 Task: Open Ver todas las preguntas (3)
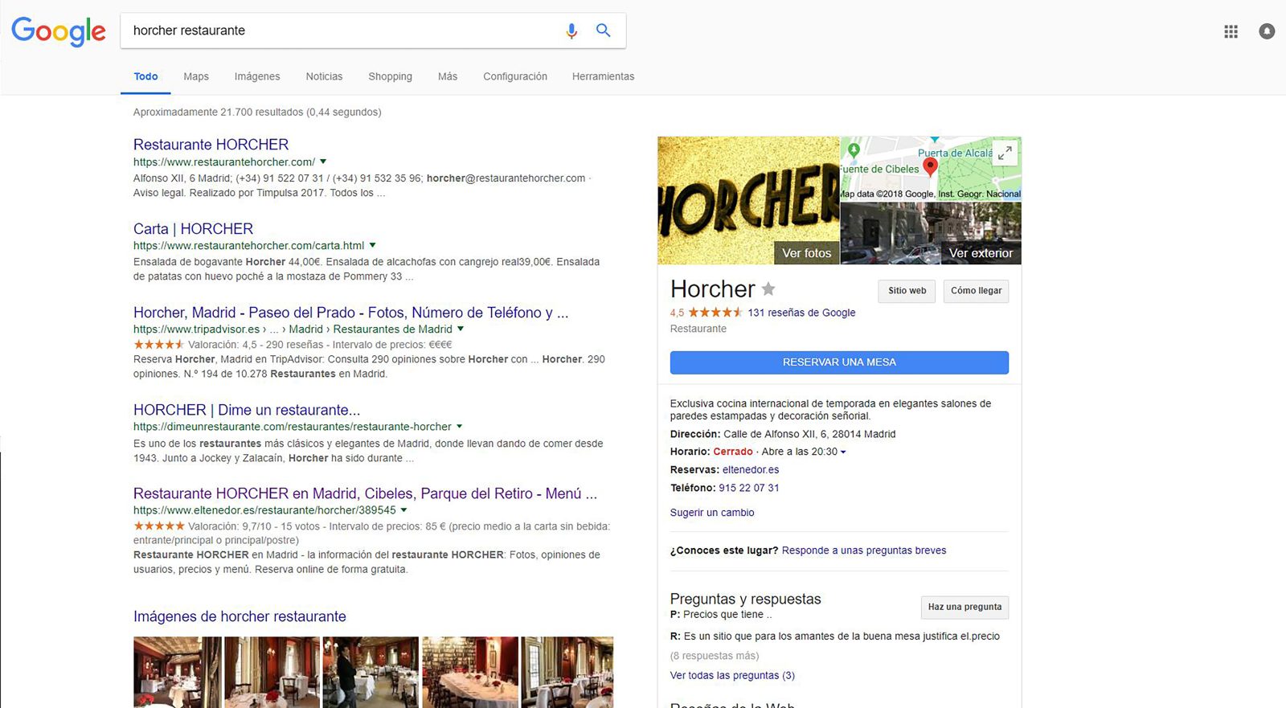click(x=732, y=675)
